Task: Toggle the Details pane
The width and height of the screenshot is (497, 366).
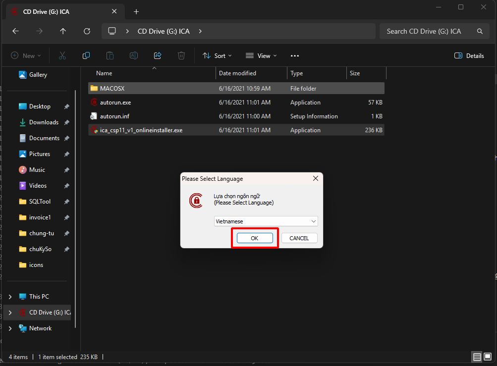Action: 469,56
